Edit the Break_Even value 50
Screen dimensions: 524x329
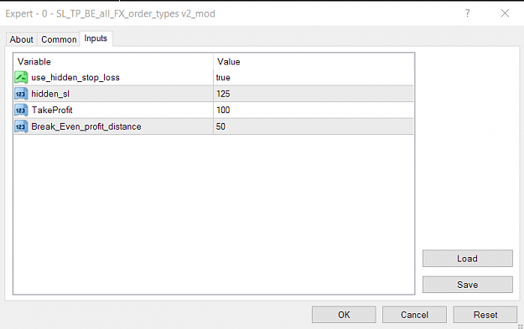click(314, 126)
